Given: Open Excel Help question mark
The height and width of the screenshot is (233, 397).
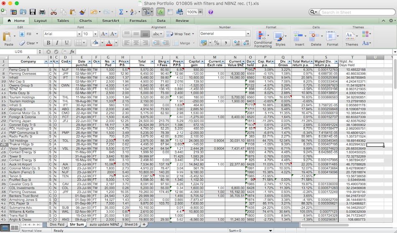Looking at the screenshot, I should click(x=210, y=12).
